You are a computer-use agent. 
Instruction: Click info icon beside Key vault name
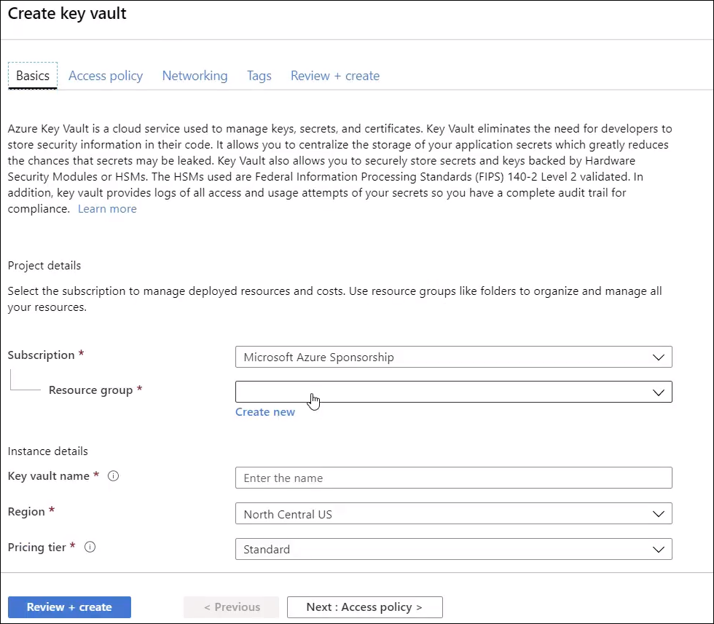point(114,476)
